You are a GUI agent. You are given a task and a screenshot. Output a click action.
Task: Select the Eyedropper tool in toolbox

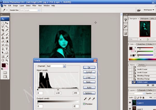(7, 57)
